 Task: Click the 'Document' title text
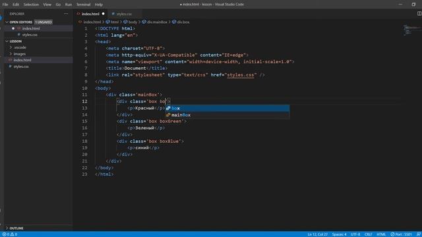(x=135, y=68)
